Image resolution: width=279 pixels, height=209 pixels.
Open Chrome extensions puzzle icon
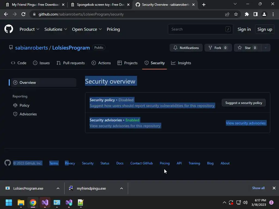click(x=247, y=14)
